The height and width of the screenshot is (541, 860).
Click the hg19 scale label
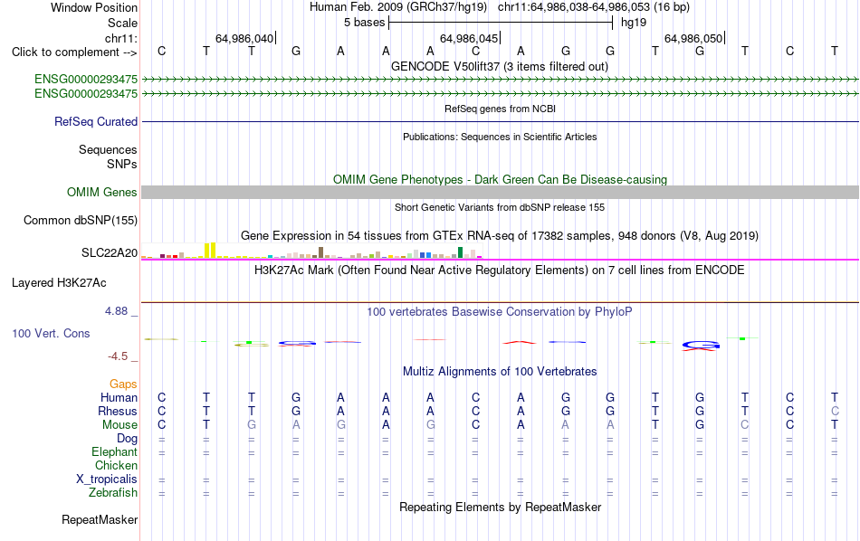pos(634,23)
